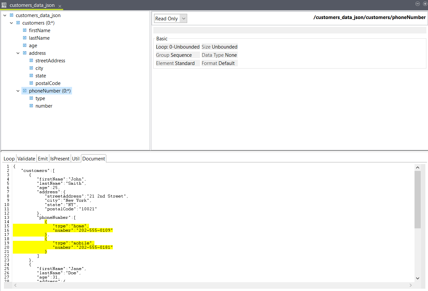This screenshot has width=428, height=291.
Task: Open the Loop tab
Action: (9, 158)
